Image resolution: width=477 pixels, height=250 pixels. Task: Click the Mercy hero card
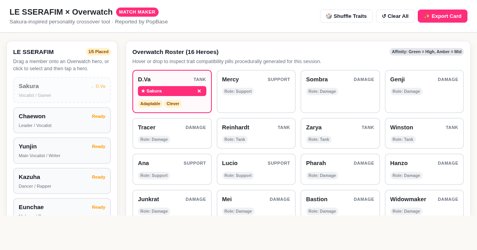pos(256,92)
